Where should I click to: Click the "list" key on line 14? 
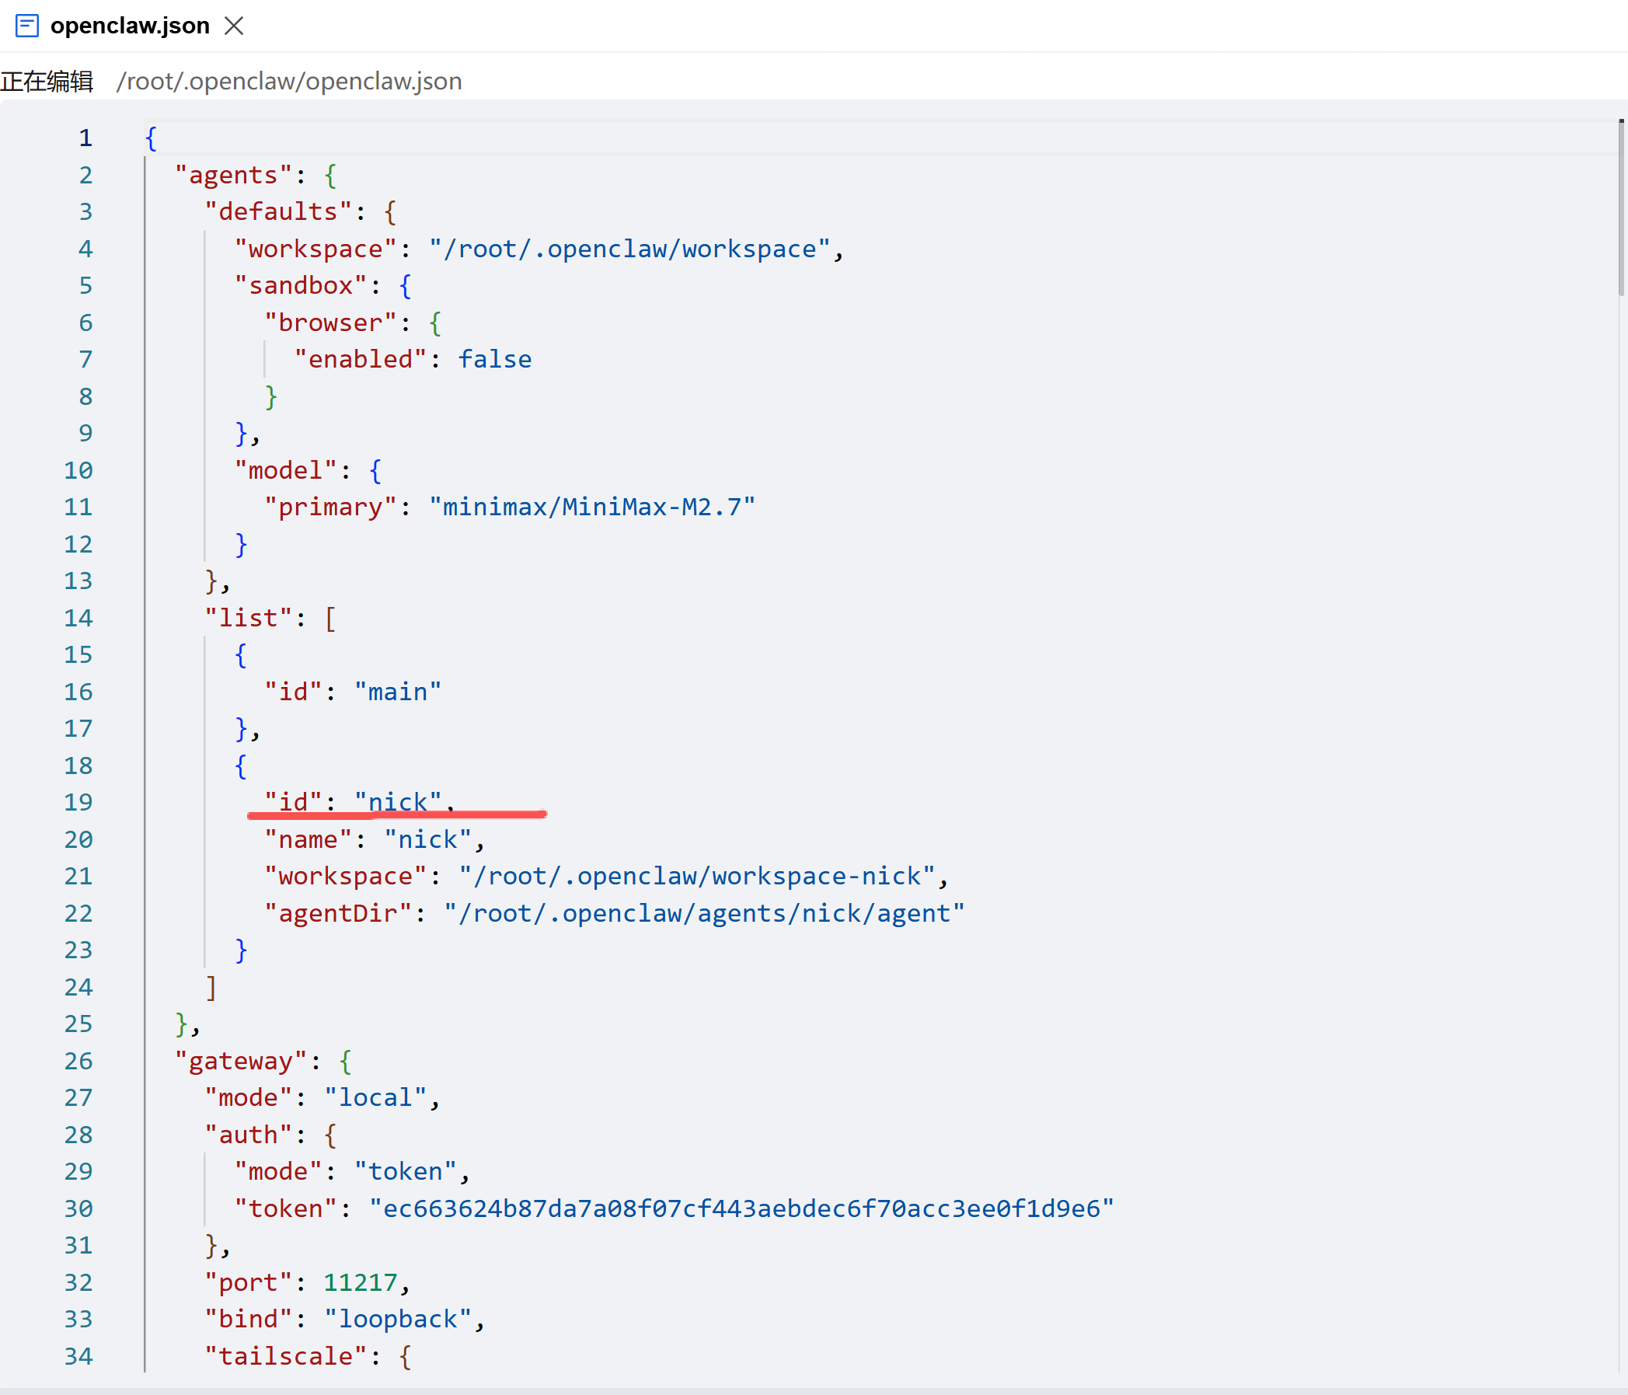(249, 619)
